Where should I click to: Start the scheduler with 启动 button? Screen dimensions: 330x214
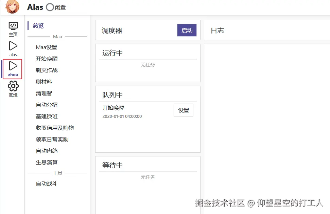[187, 30]
